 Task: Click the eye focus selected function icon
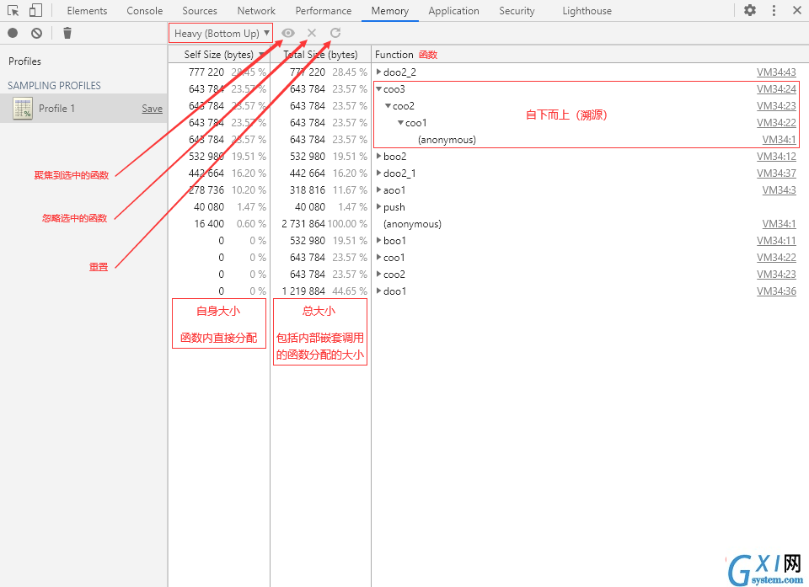tap(288, 33)
